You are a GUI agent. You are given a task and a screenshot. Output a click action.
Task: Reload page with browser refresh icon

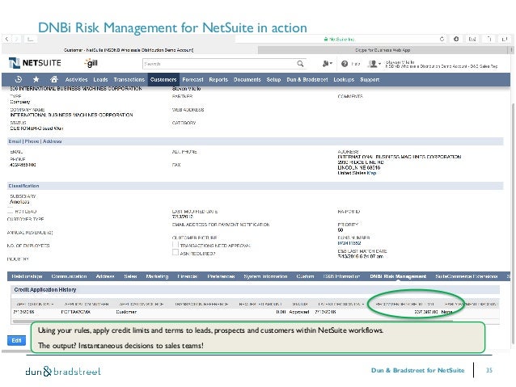(442, 39)
